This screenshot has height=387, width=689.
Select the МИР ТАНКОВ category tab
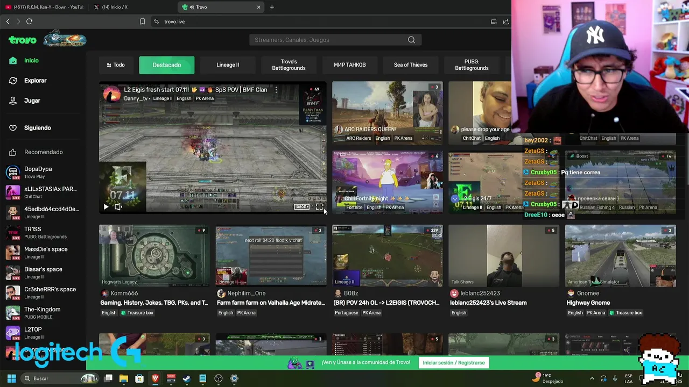click(350, 65)
